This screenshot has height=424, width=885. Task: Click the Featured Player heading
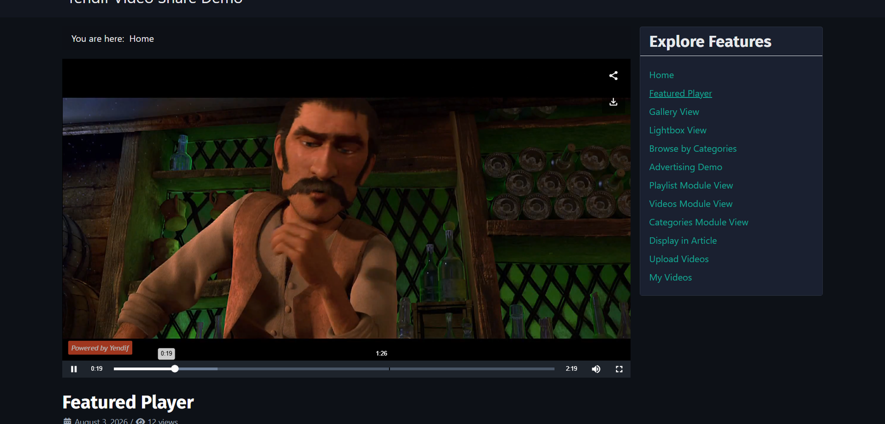pos(128,402)
